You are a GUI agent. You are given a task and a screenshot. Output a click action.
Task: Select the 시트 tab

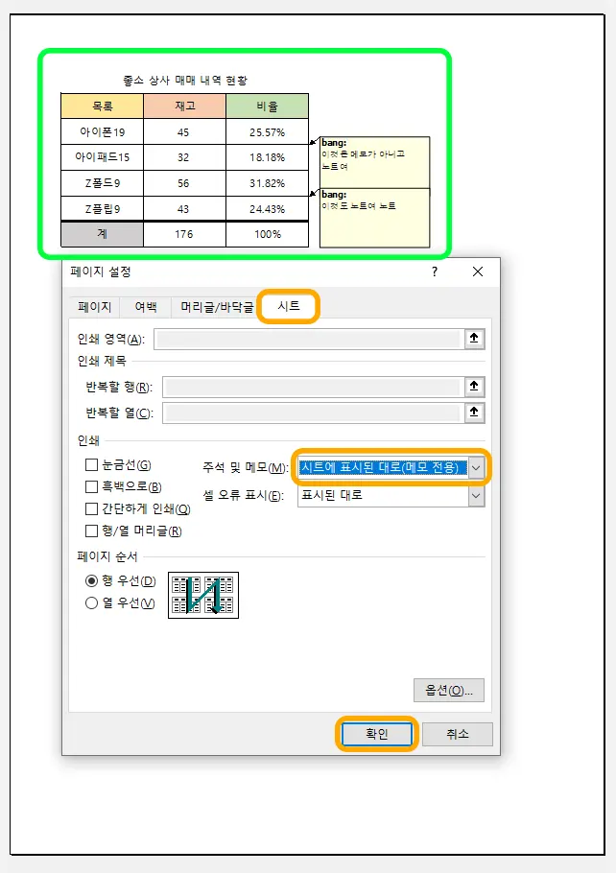(x=289, y=306)
